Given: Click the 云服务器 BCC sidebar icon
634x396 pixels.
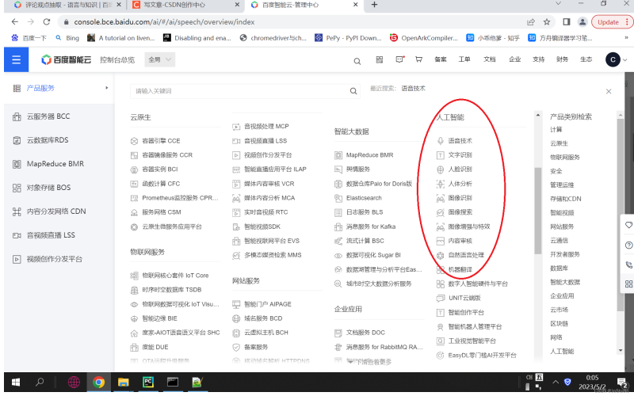Looking at the screenshot, I should (17, 116).
